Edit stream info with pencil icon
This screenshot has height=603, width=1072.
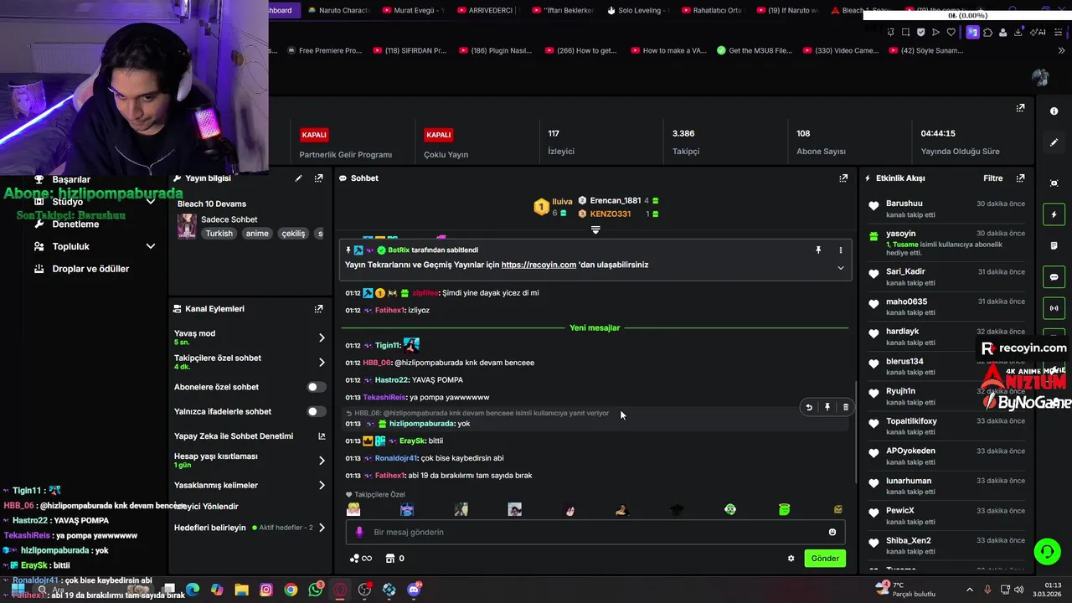tap(298, 178)
